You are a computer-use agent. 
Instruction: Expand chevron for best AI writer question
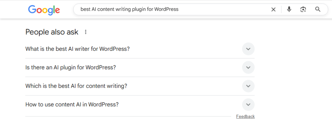(248, 49)
